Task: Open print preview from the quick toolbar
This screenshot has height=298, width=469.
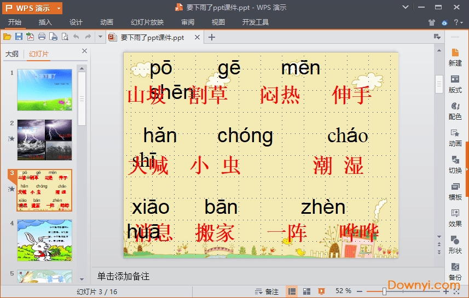Action: coord(65,37)
